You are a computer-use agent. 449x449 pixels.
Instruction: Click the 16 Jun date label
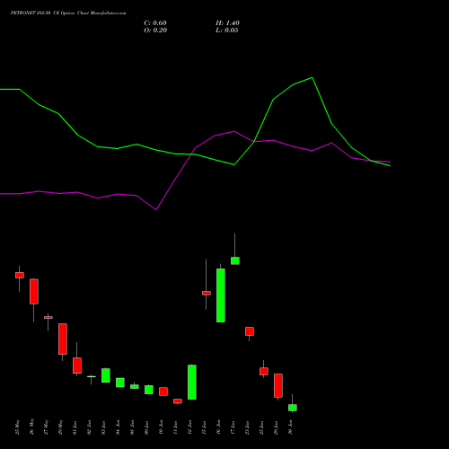[219, 427]
